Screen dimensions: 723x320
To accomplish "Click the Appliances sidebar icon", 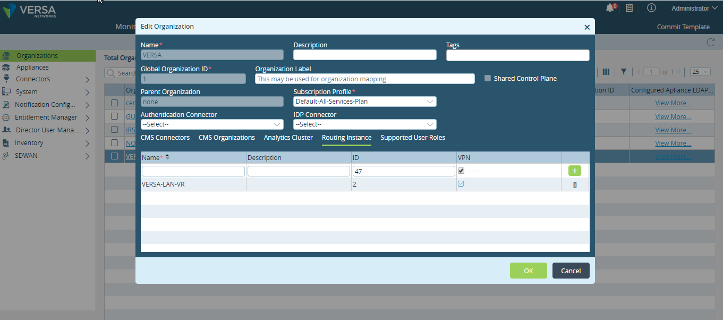I will point(6,68).
